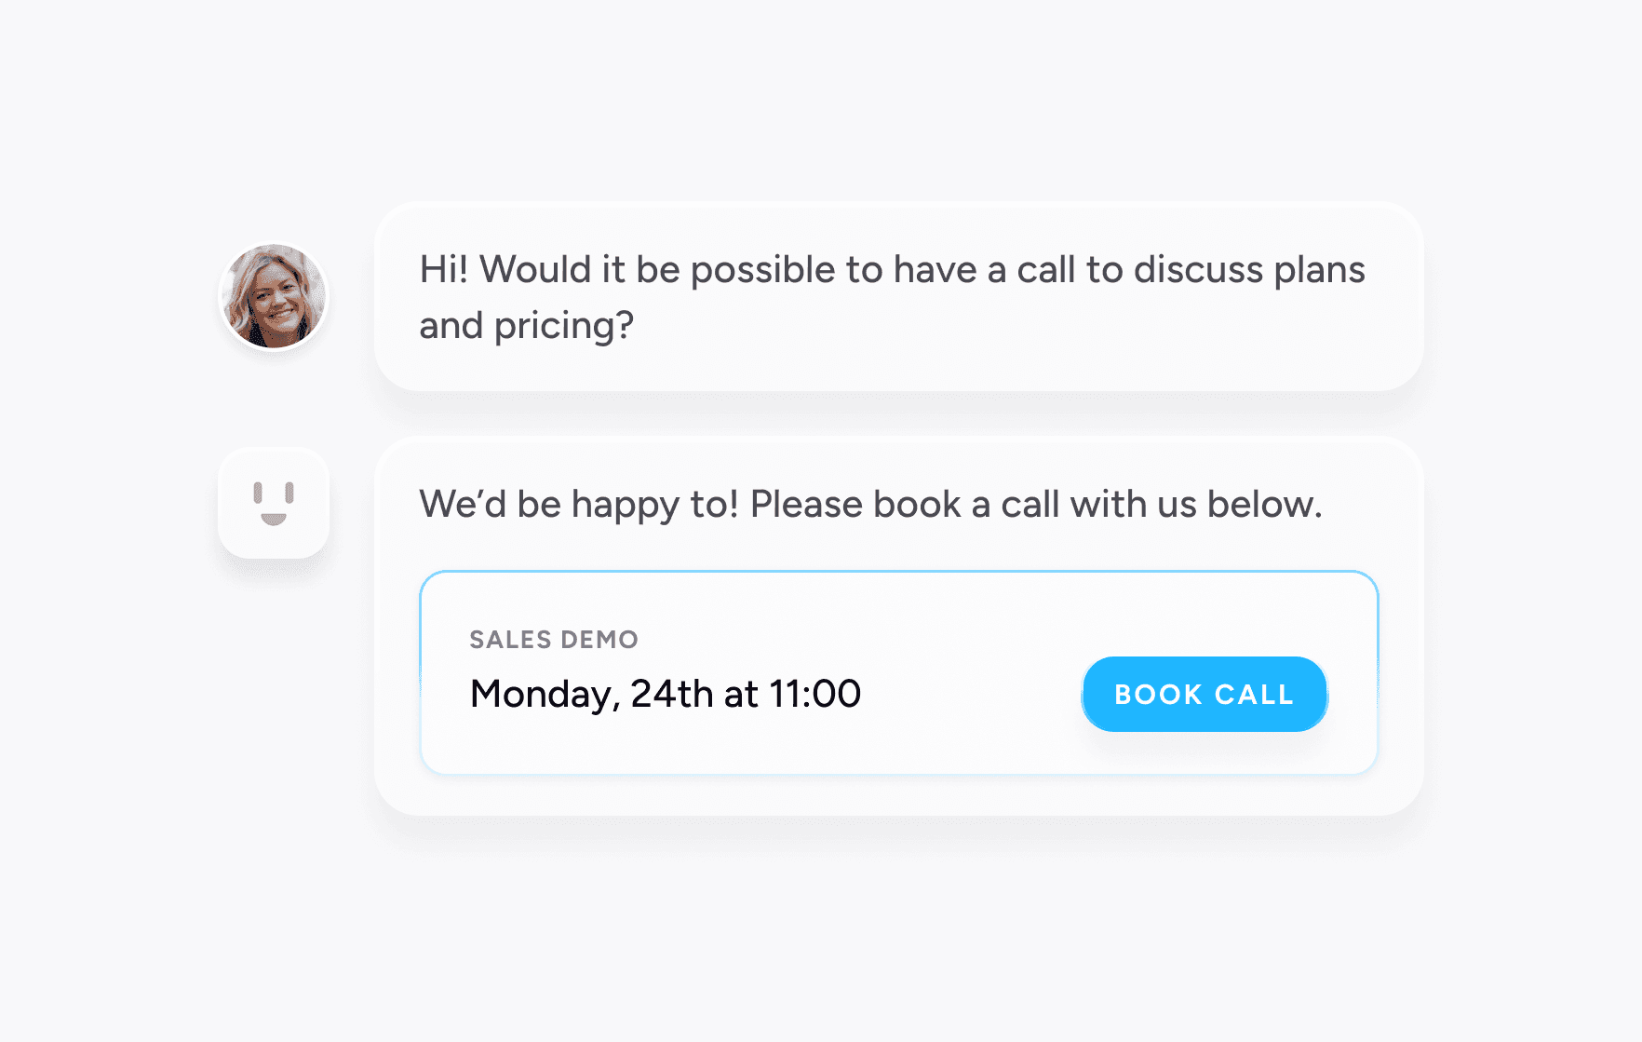This screenshot has width=1642, height=1042.
Task: Click the word "CALL" on the blue button
Action: click(1254, 695)
